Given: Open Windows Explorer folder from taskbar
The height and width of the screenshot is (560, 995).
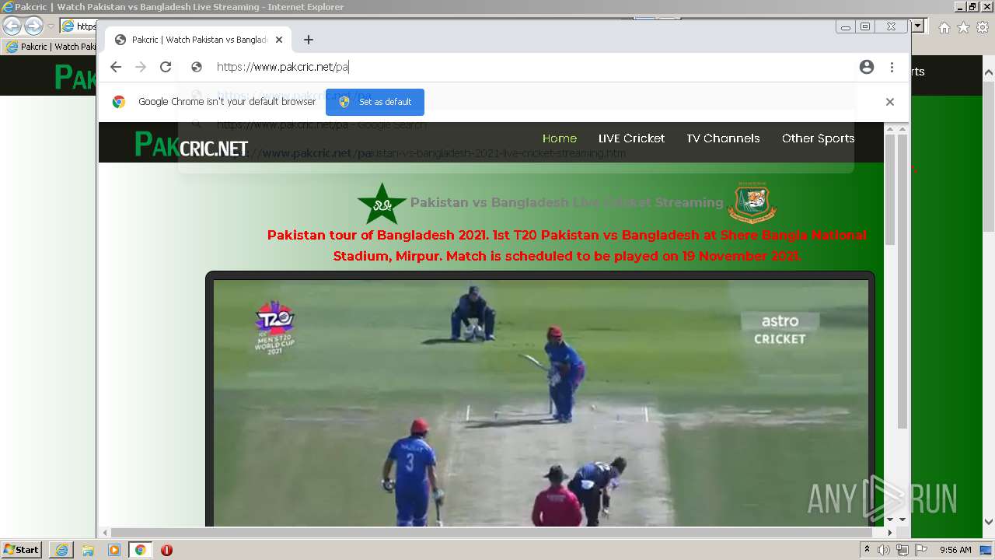Looking at the screenshot, I should (88, 550).
